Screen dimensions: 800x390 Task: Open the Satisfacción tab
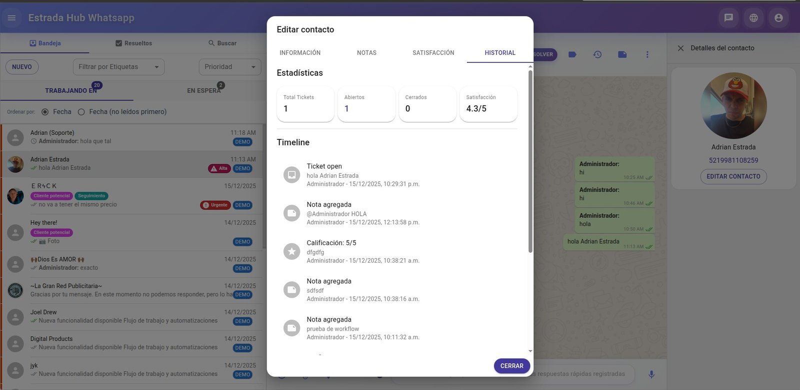coord(433,53)
